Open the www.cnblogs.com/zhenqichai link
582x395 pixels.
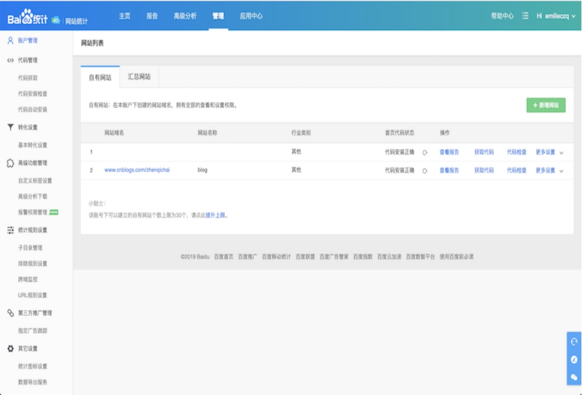point(137,170)
